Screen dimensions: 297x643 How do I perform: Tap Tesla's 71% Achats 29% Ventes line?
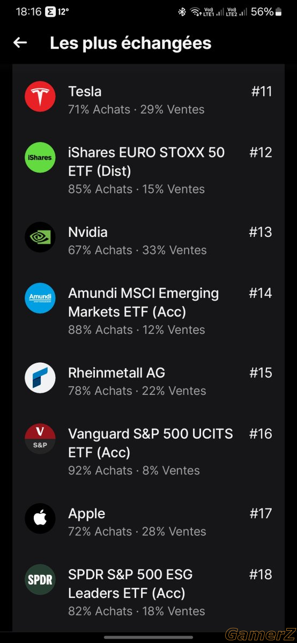[136, 109]
